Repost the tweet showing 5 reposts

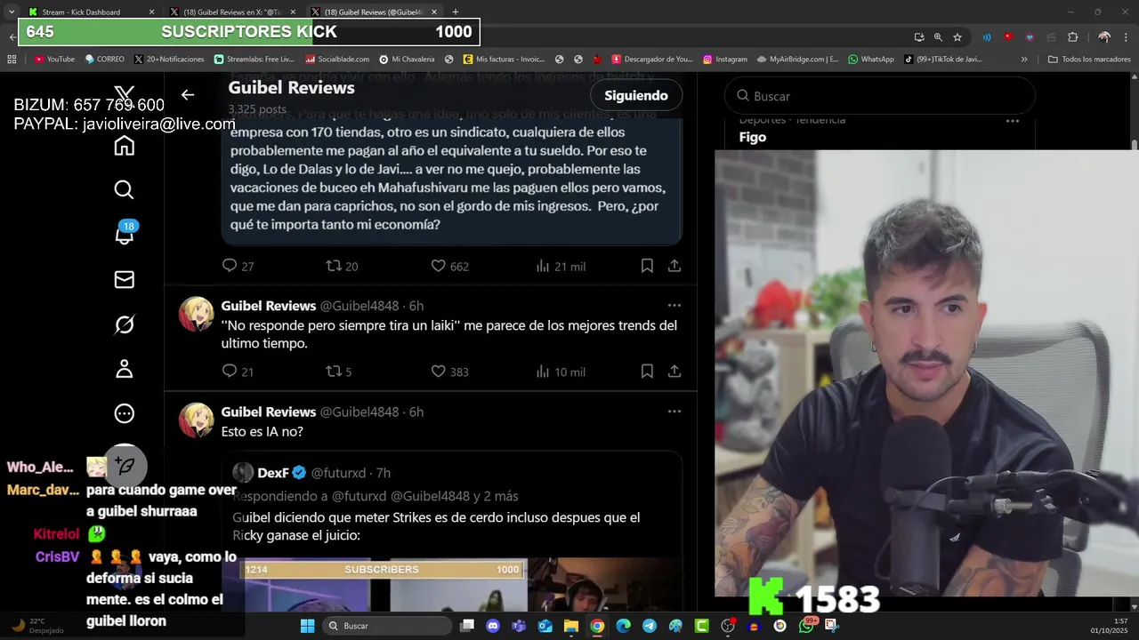click(x=339, y=372)
